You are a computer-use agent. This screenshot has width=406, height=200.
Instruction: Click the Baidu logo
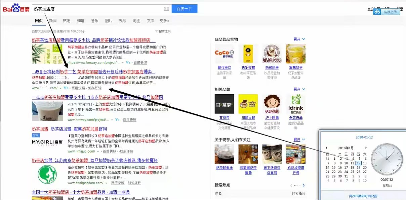[16, 8]
